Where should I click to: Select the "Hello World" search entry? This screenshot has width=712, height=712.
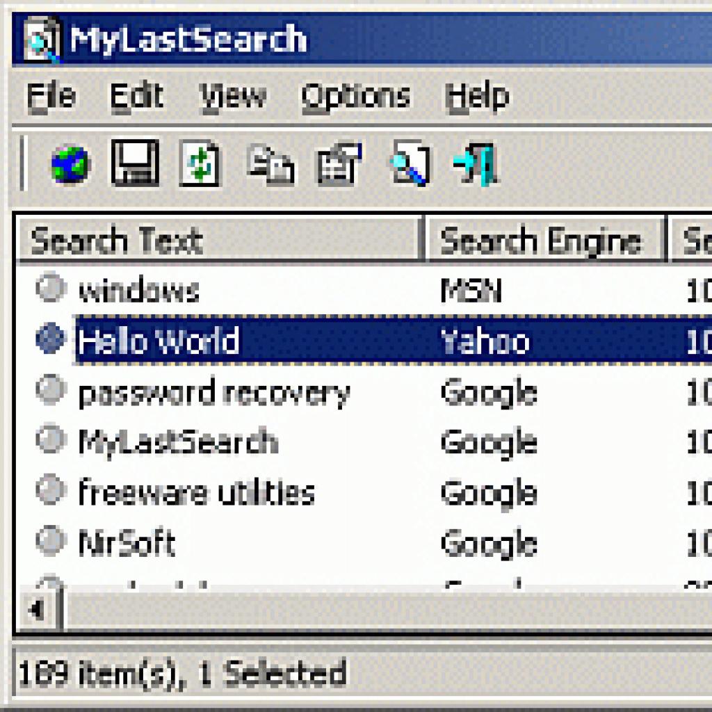click(x=159, y=340)
